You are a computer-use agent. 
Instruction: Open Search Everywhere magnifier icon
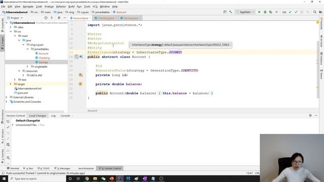(315, 12)
